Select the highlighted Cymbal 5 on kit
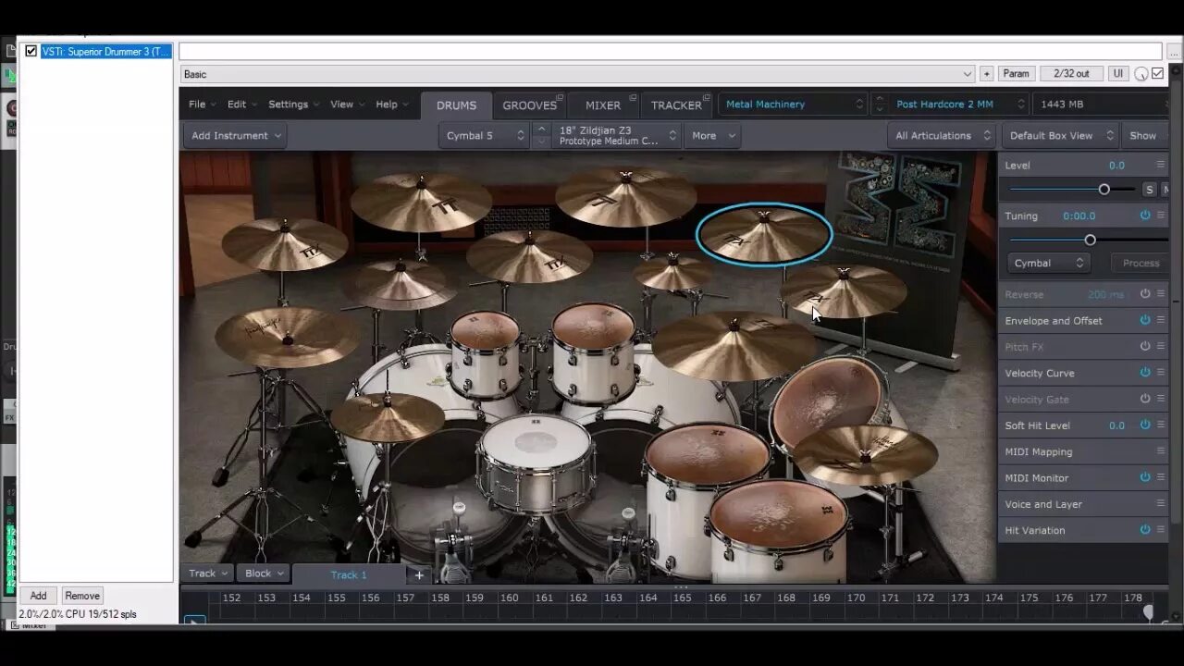Screen dimensions: 1184x666 coord(764,235)
